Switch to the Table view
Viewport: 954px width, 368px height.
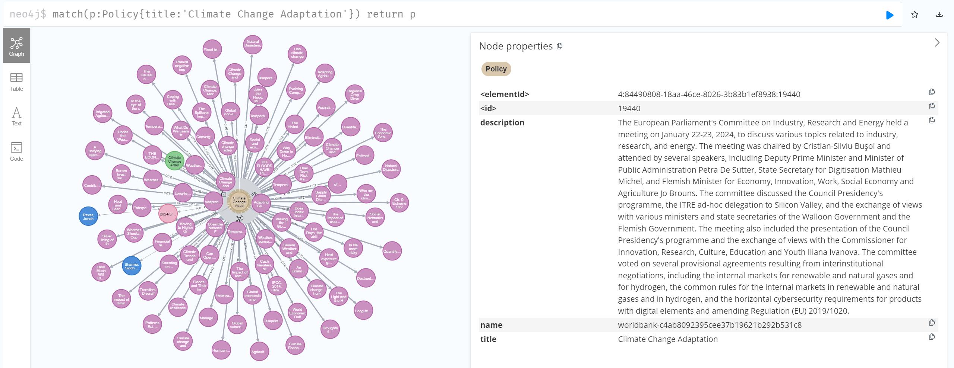point(16,82)
